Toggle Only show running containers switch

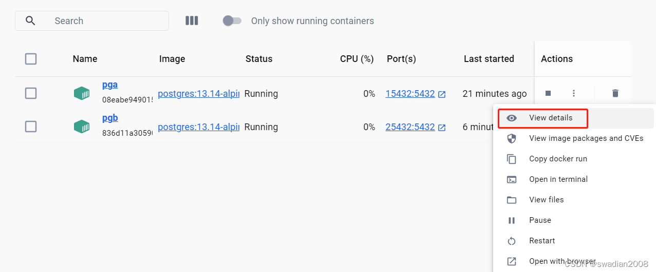232,21
